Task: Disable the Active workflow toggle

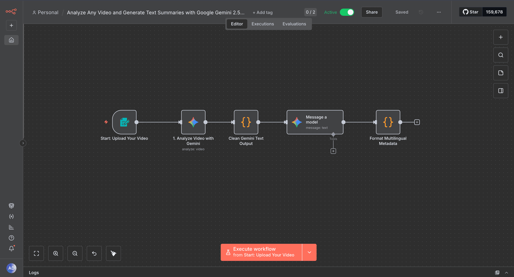Action: pyautogui.click(x=347, y=12)
